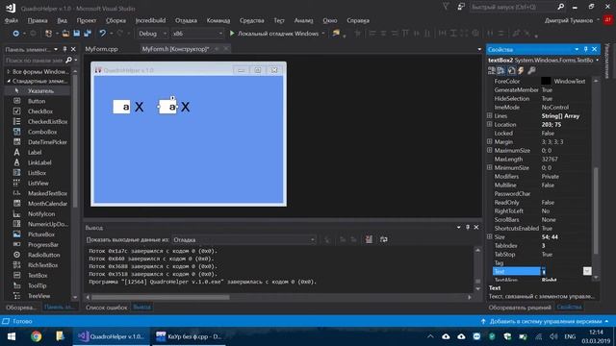616x346 pixels.
Task: Expand the MaximumSize property row
Action: pyautogui.click(x=490, y=150)
